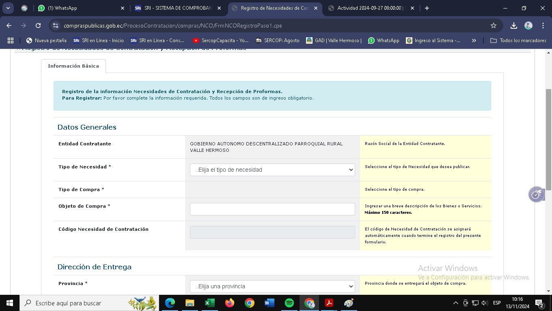Viewport: 552px width, 311px height.
Task: Open Firefox from the taskbar
Action: (x=230, y=303)
